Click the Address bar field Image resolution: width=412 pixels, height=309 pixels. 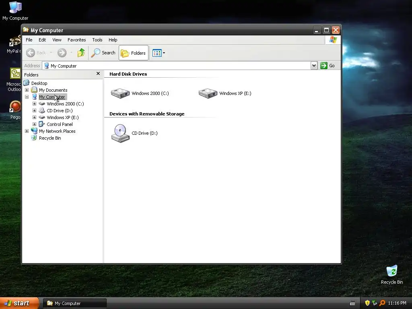pos(176,66)
